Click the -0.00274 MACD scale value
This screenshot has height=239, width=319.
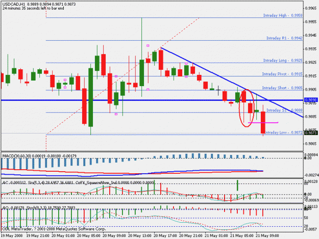311,175
